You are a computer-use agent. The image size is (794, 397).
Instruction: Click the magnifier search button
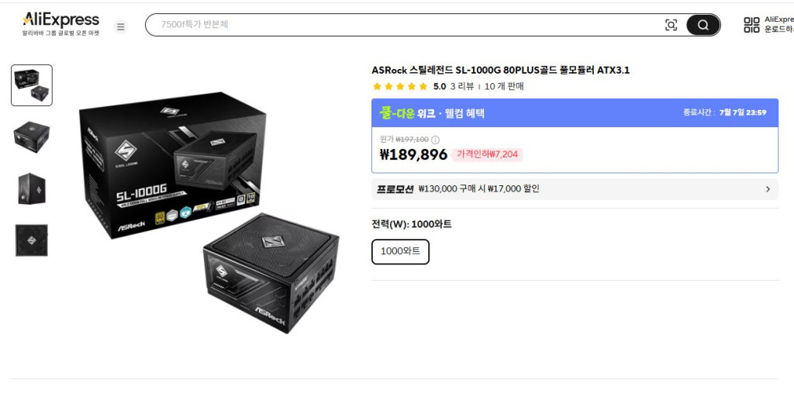tap(703, 25)
